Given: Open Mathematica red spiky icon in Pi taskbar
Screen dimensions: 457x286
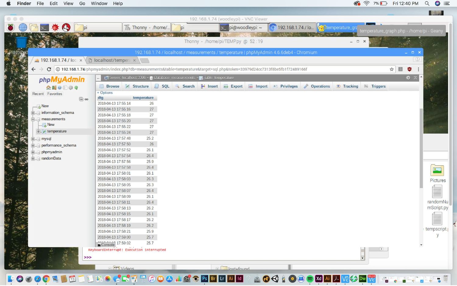Looking at the screenshot, I should pos(55,27).
